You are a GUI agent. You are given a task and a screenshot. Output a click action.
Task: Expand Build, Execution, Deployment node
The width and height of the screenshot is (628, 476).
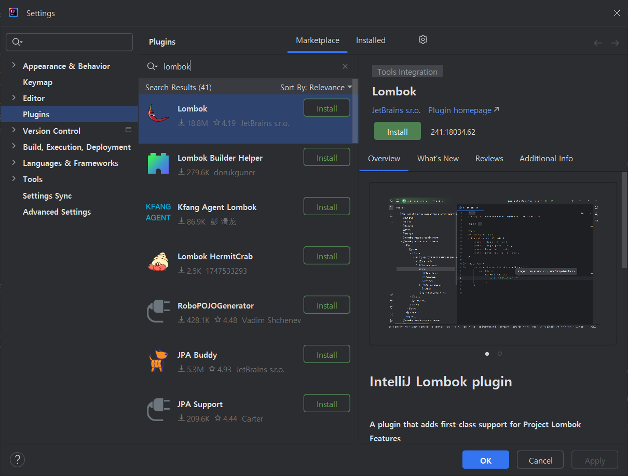pyautogui.click(x=14, y=147)
